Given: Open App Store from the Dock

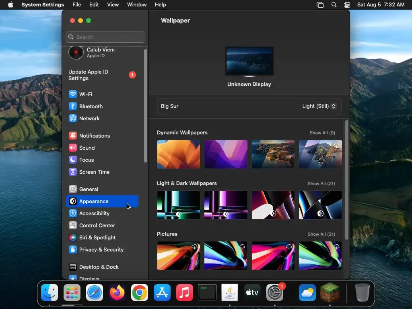Looking at the screenshot, I should click(162, 293).
